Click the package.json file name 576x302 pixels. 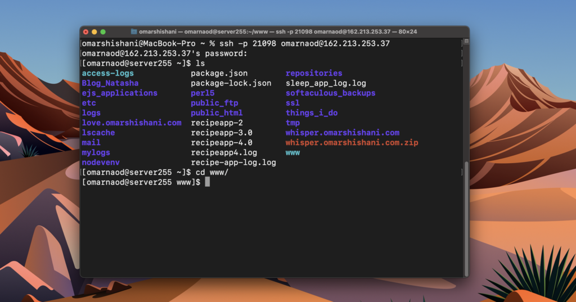tap(219, 73)
